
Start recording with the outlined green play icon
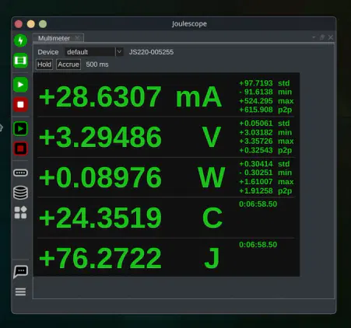[x=20, y=128]
